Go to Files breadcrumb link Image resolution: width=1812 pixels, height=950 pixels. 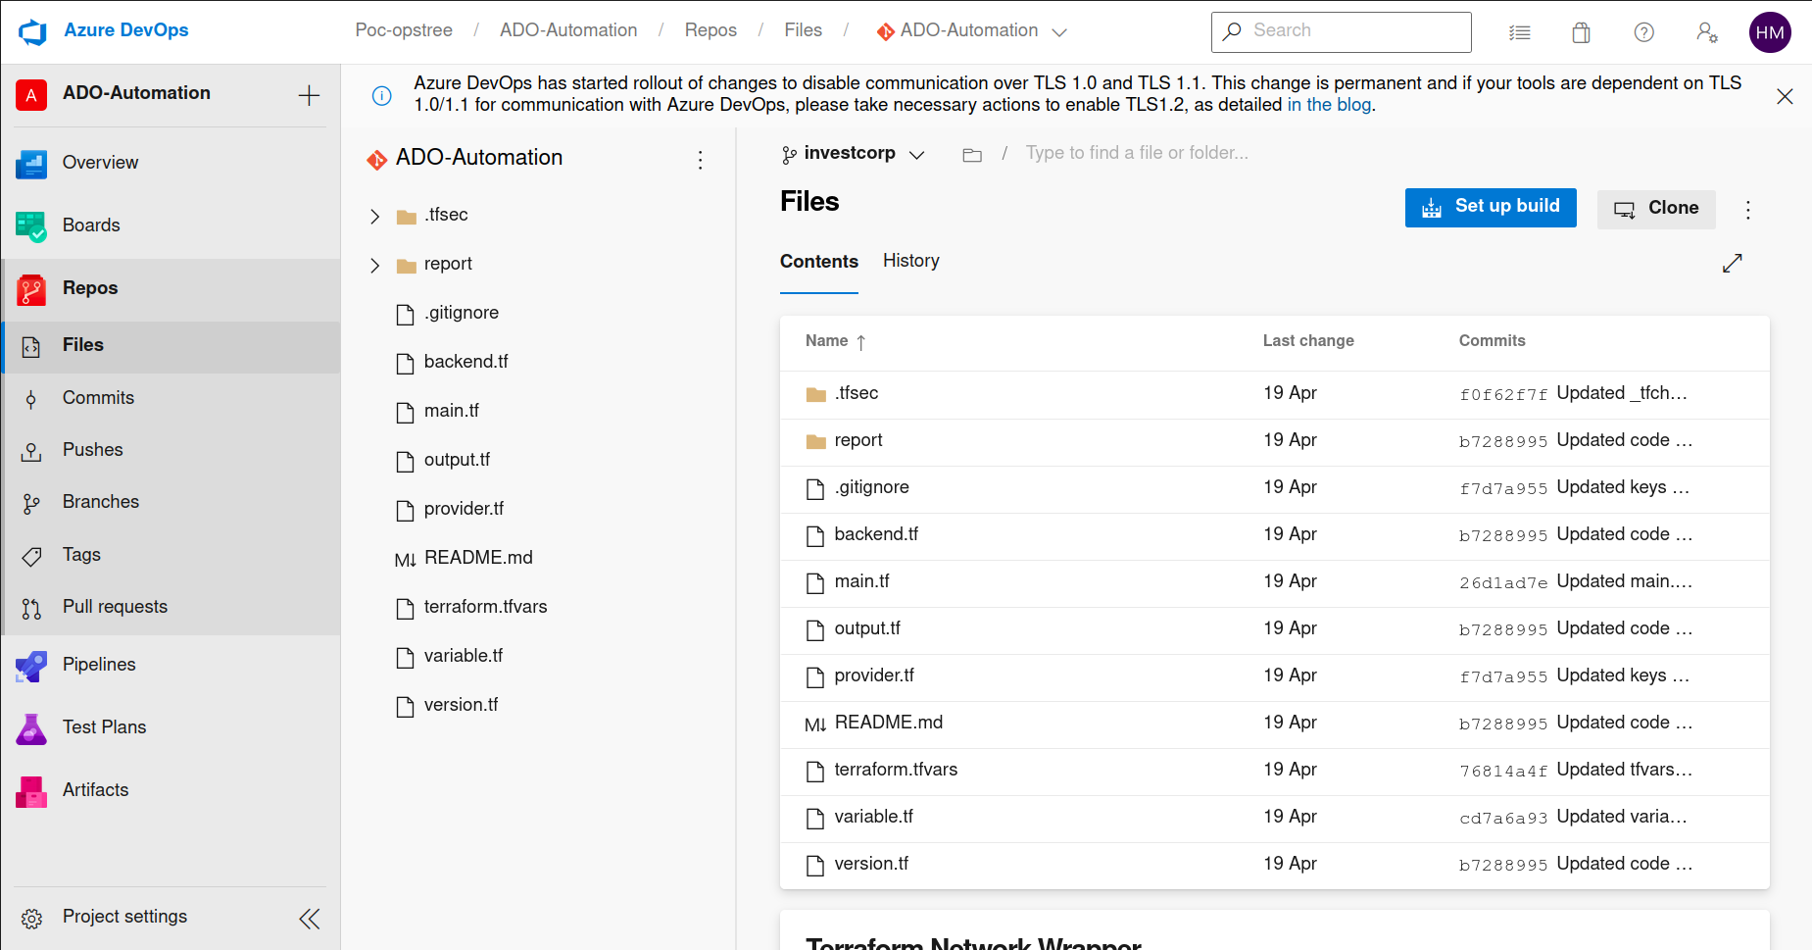[803, 30]
